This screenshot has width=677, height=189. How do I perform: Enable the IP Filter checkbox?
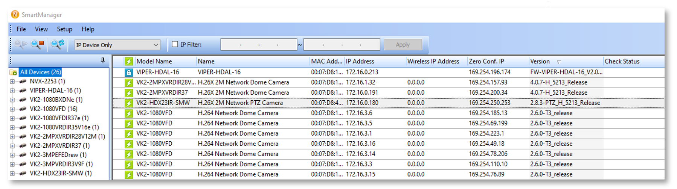[x=175, y=44]
